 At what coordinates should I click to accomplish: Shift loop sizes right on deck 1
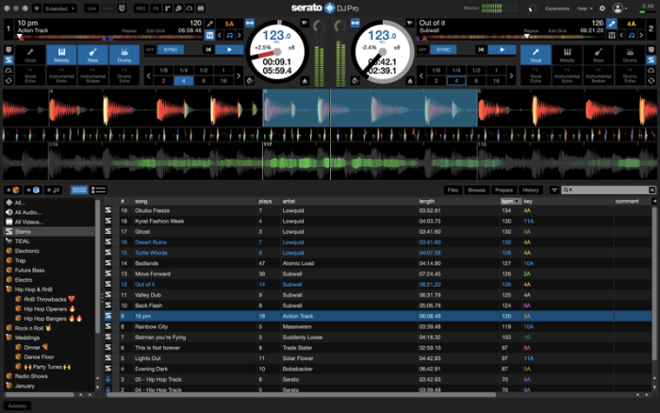[x=239, y=75]
